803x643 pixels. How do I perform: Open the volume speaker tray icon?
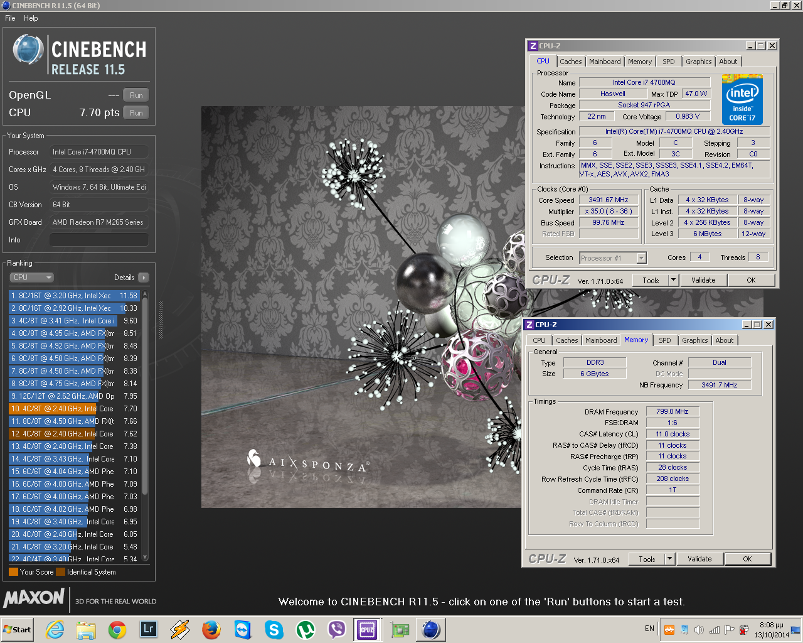click(699, 630)
